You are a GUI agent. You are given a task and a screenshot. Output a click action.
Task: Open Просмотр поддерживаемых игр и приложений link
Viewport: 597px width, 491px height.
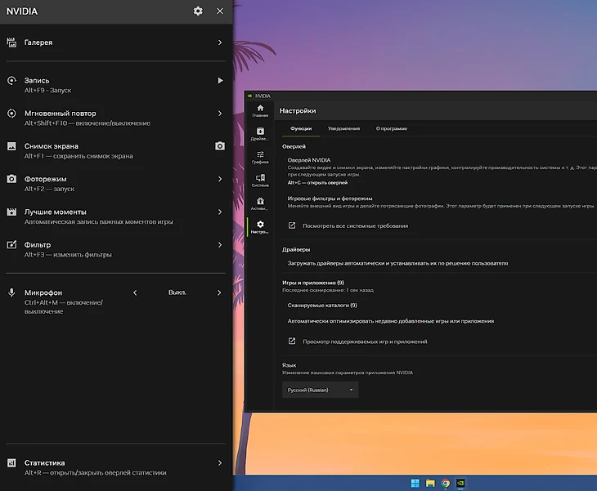(364, 341)
